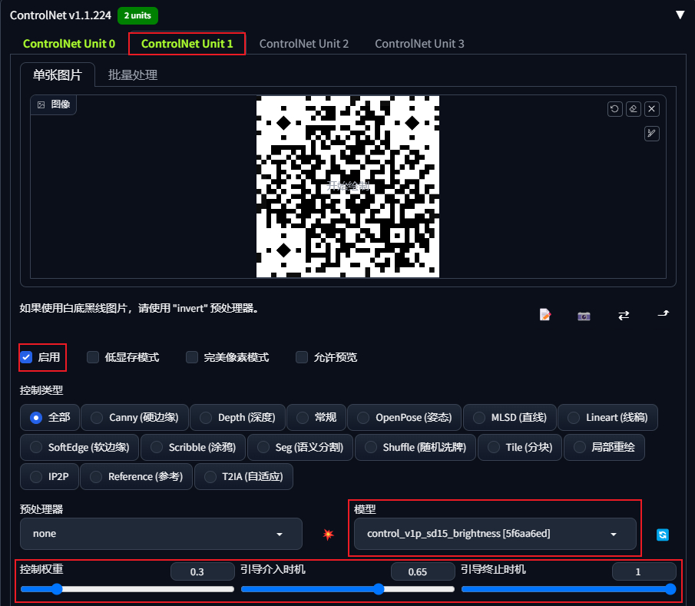This screenshot has width=695, height=606.
Task: Click the green 2 units badge
Action: coord(137,15)
